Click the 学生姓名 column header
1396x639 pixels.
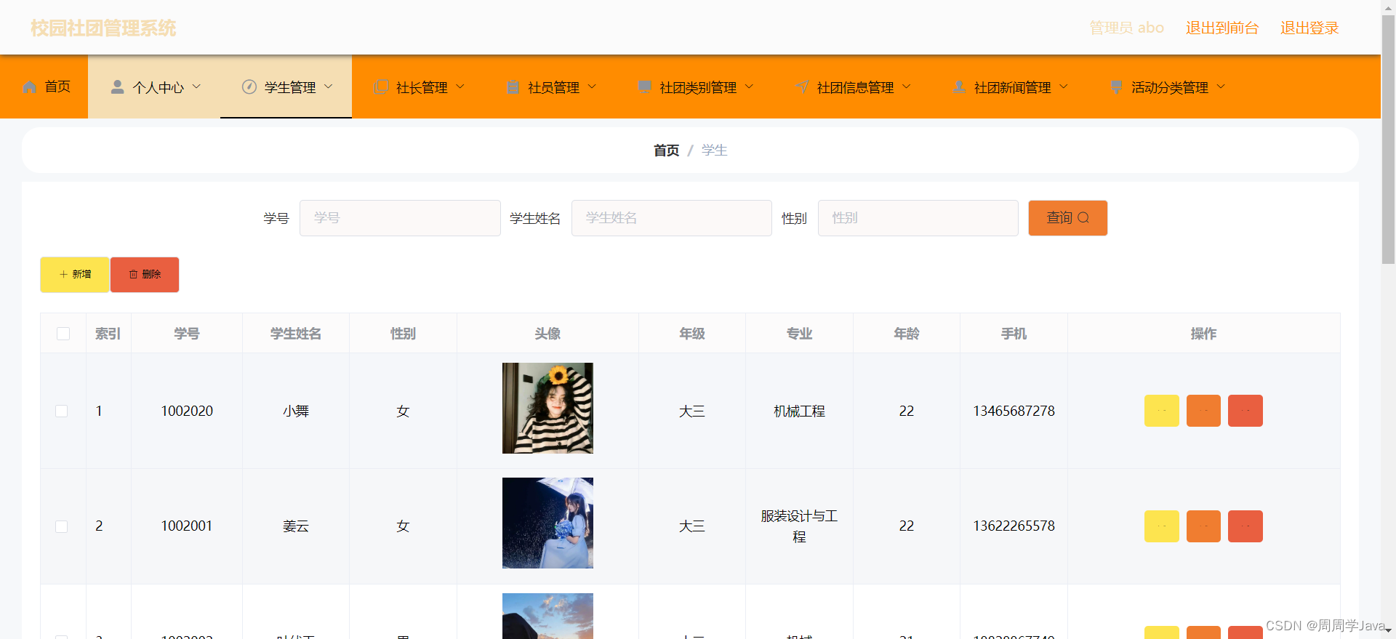click(296, 334)
